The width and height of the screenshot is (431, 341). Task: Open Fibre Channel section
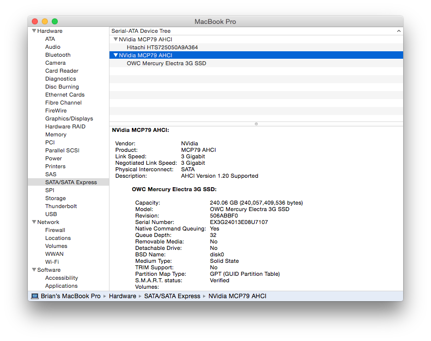64,103
